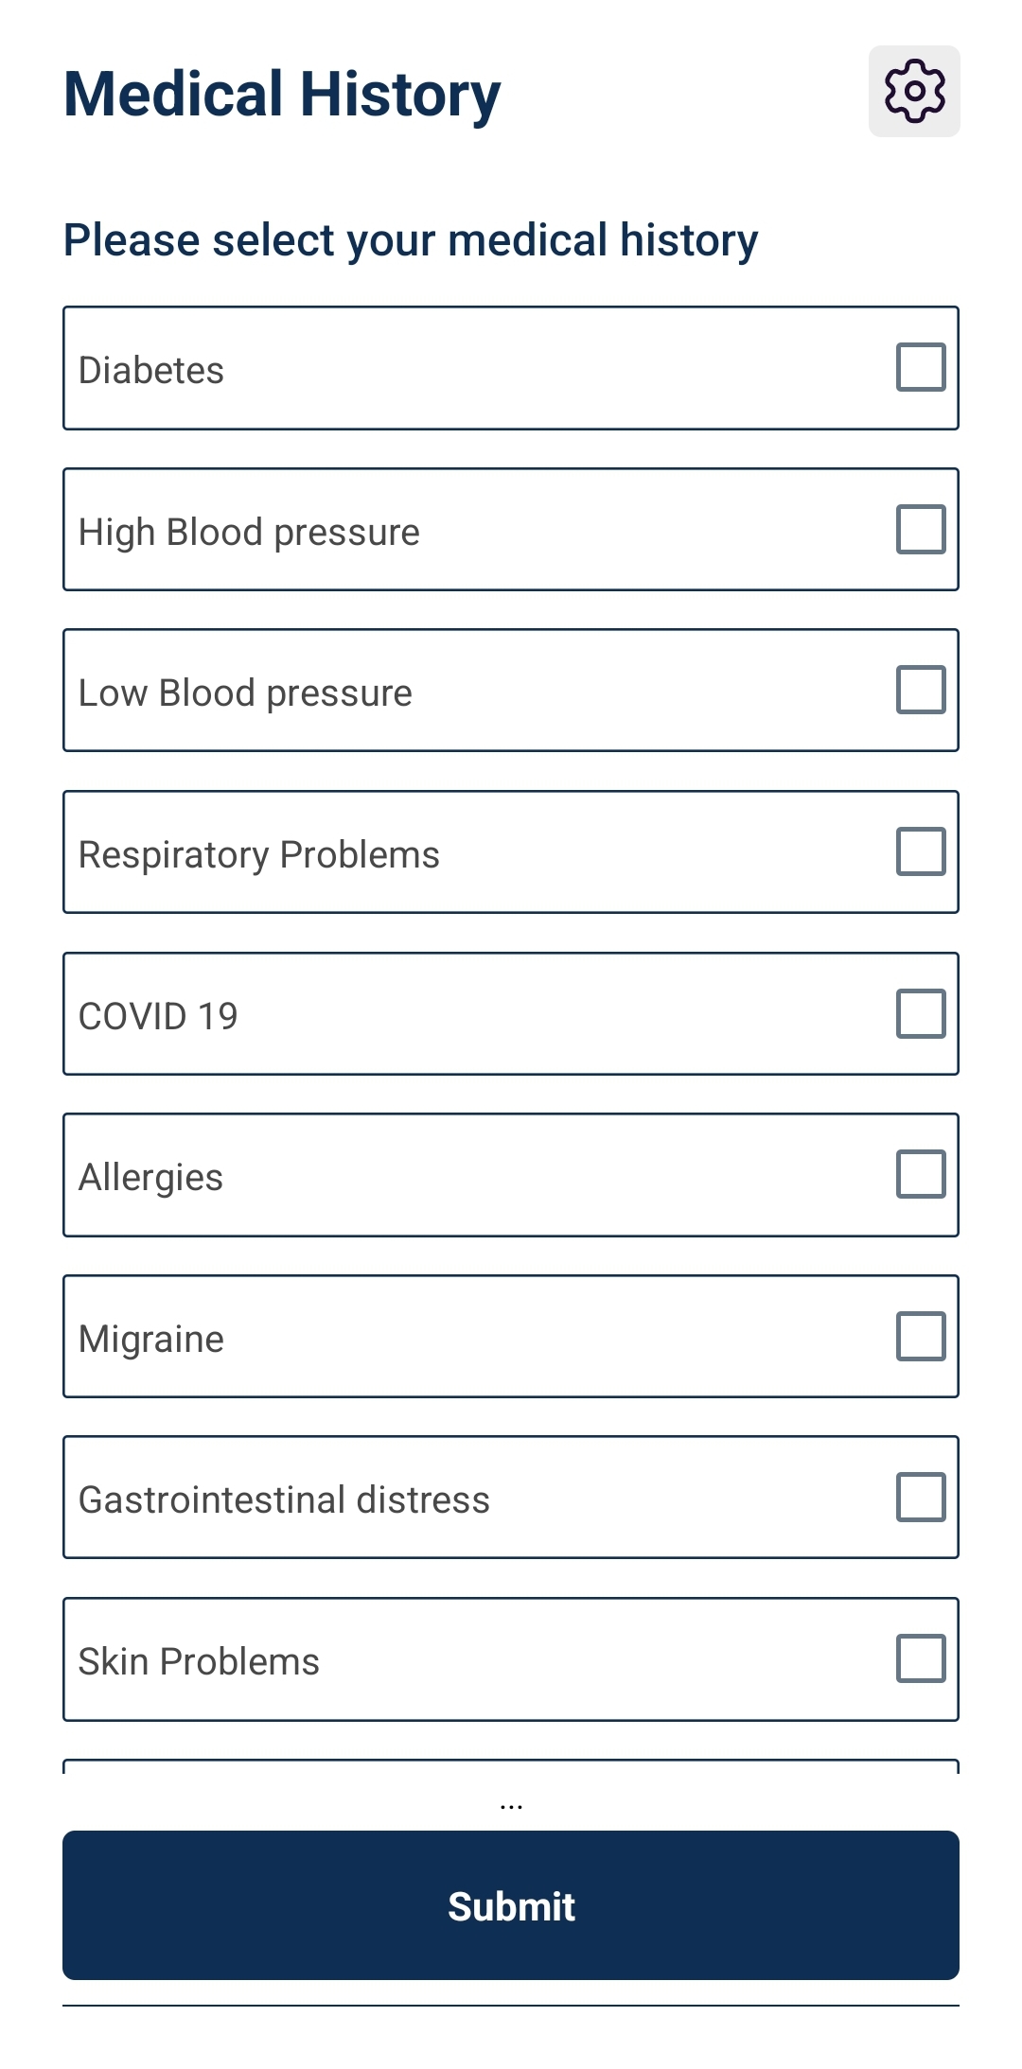This screenshot has height=2069, width=1022.
Task: Check the Diabetes checkbox
Action: point(921,367)
